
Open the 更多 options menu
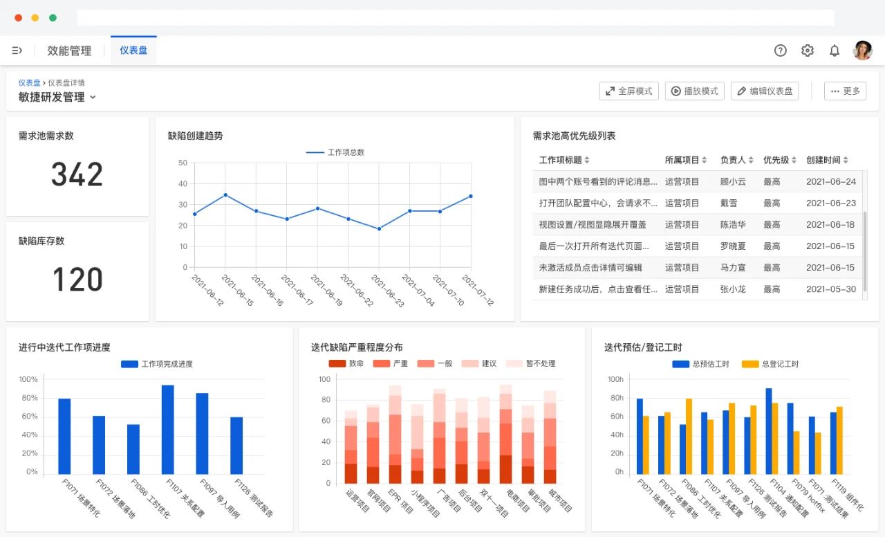[845, 91]
